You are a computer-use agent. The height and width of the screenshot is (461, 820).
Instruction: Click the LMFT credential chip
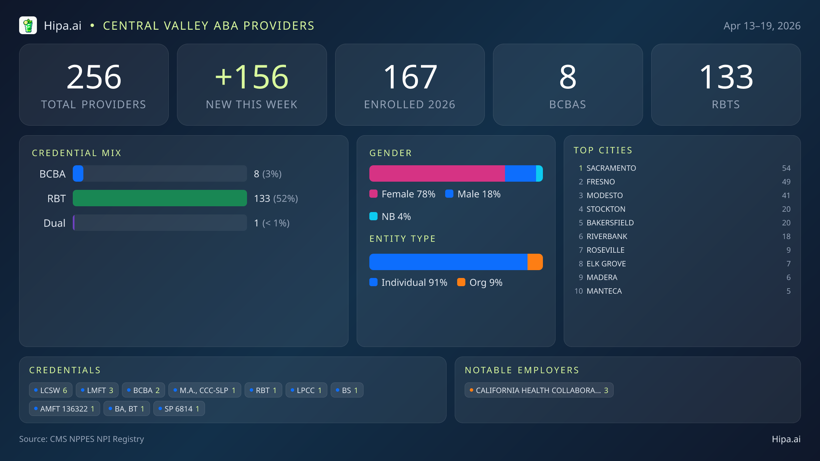coord(97,390)
